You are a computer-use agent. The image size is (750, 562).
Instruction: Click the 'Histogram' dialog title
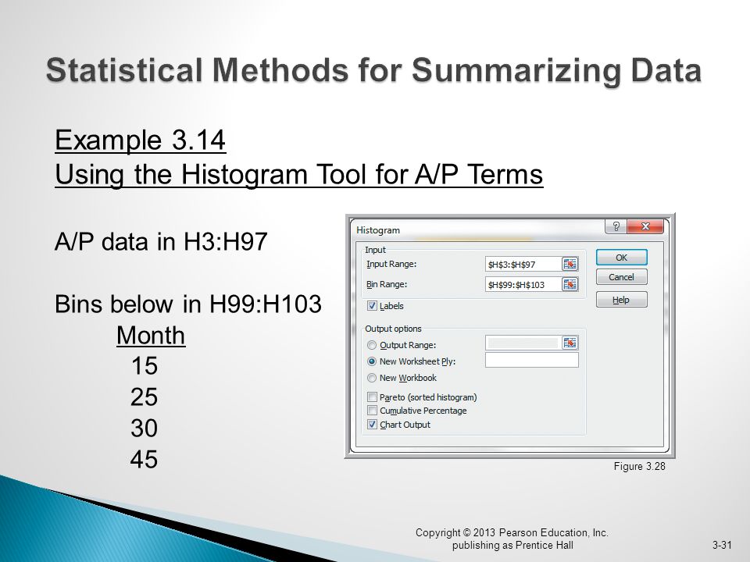(378, 229)
